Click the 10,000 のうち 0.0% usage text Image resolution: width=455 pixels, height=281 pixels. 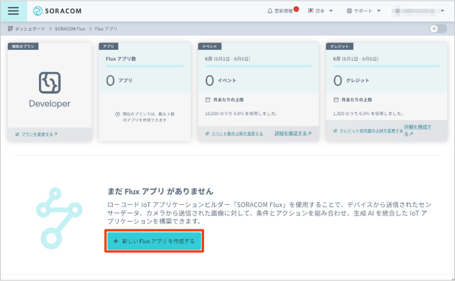(x=241, y=113)
